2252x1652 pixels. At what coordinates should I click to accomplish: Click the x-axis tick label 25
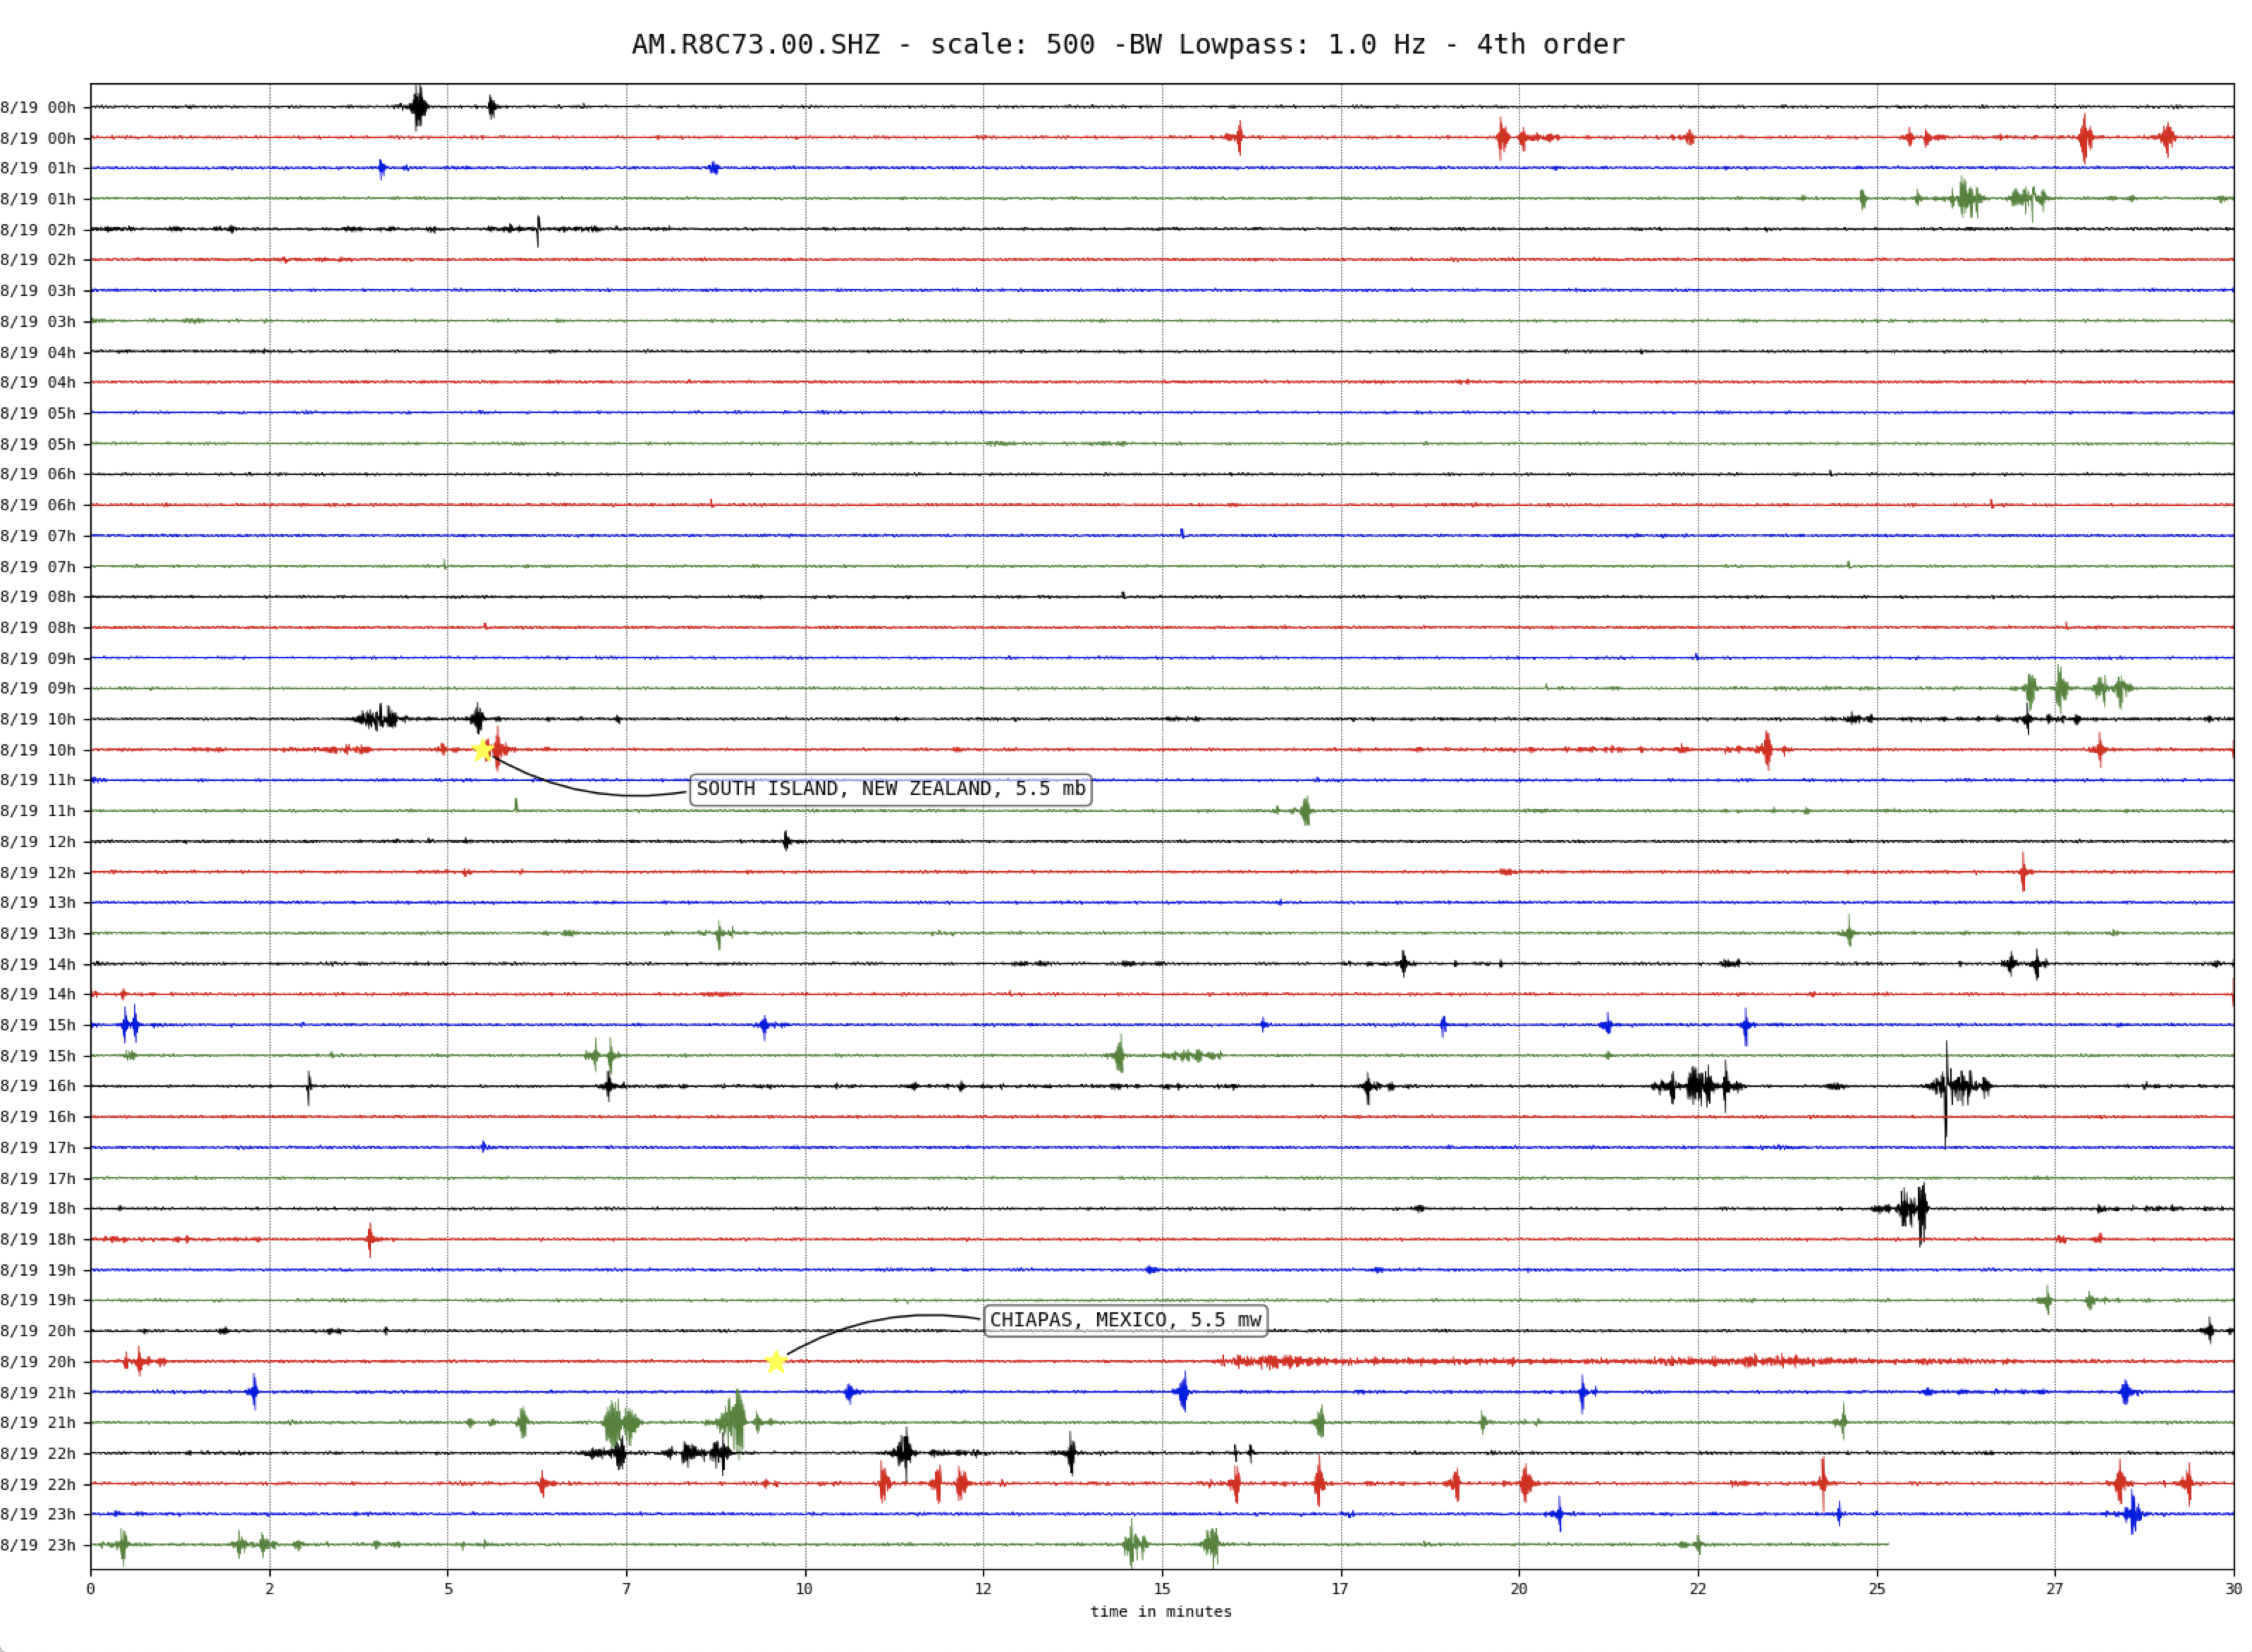pyautogui.click(x=1877, y=1589)
